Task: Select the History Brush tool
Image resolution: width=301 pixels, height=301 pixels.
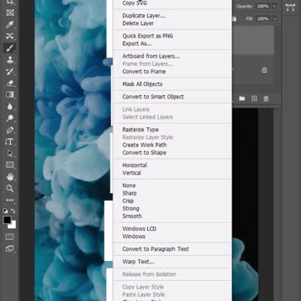Action: tap(10, 71)
